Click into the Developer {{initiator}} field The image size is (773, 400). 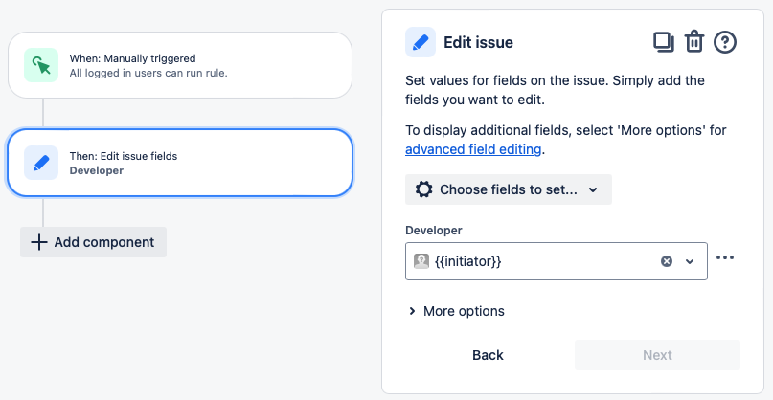pos(536,261)
